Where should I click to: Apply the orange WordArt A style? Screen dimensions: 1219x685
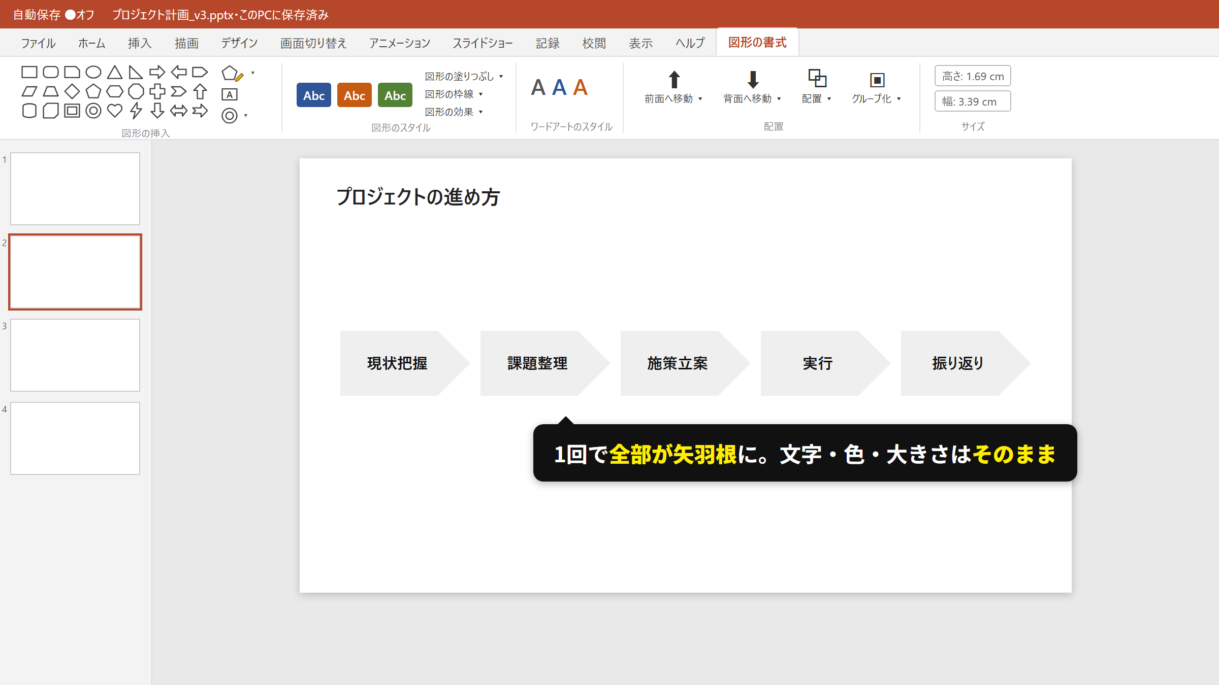tap(581, 87)
